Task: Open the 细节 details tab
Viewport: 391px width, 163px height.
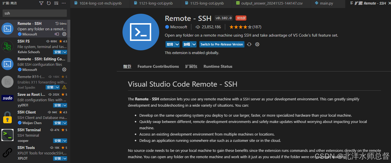Action: coord(127,66)
